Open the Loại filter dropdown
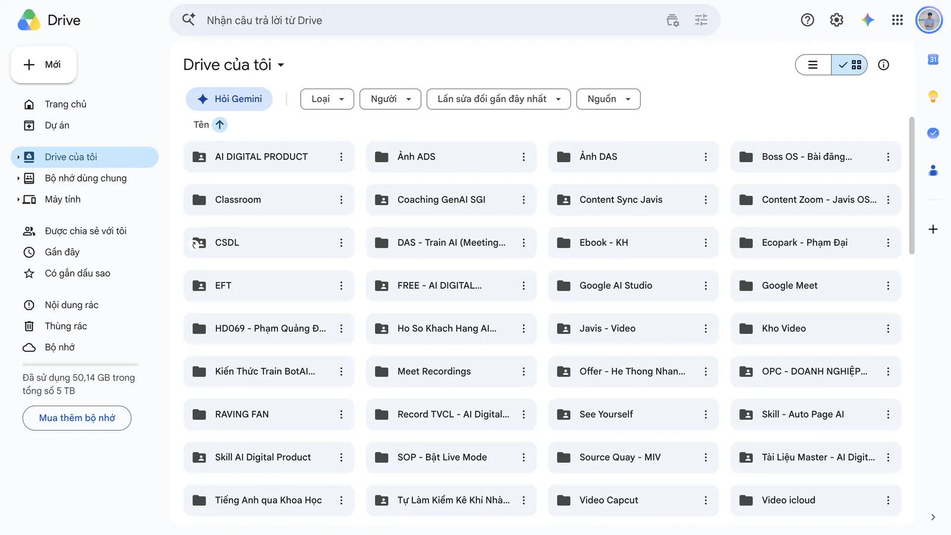The image size is (951, 535). point(328,99)
